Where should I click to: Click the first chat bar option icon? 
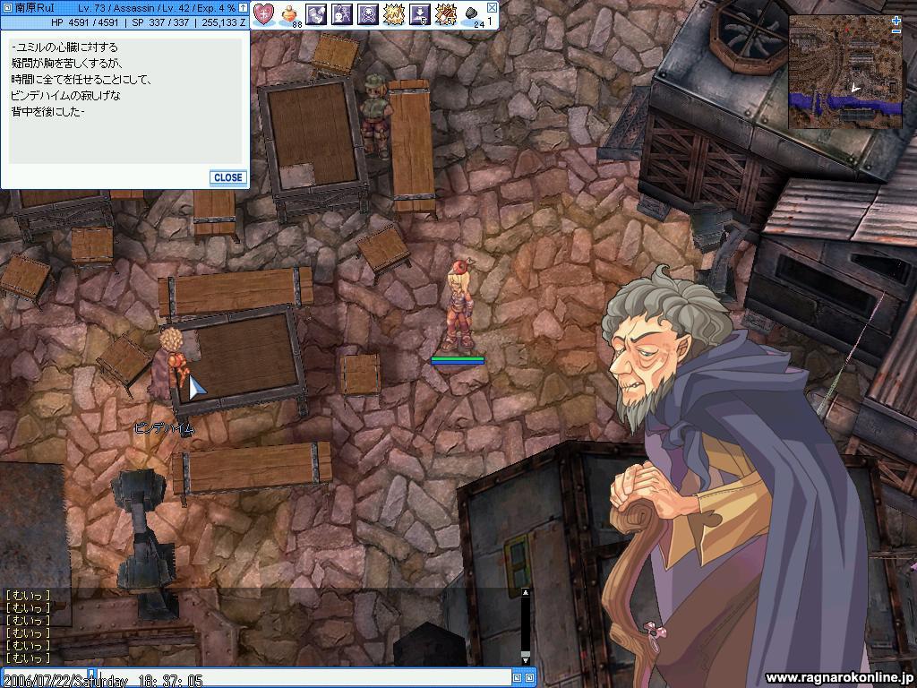[517, 677]
